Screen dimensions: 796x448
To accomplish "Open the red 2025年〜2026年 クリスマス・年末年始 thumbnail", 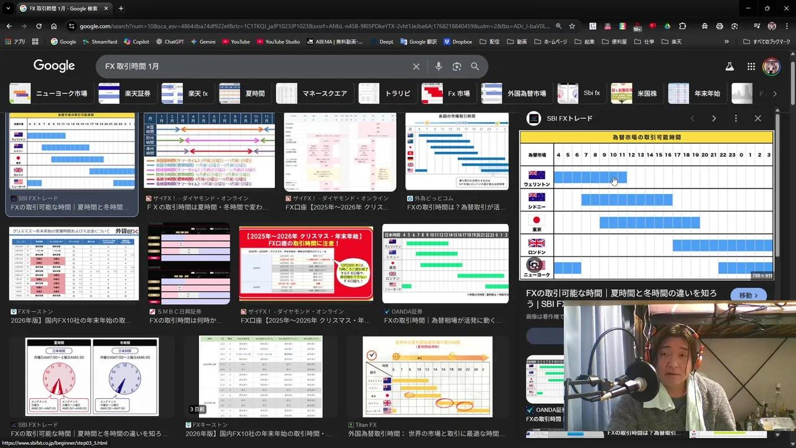I will tap(306, 264).
